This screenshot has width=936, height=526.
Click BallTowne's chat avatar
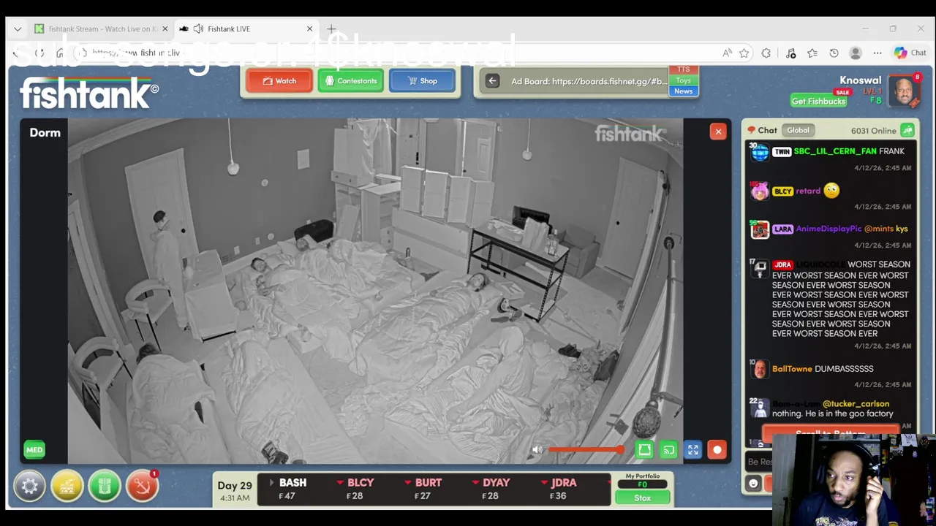[x=760, y=369]
